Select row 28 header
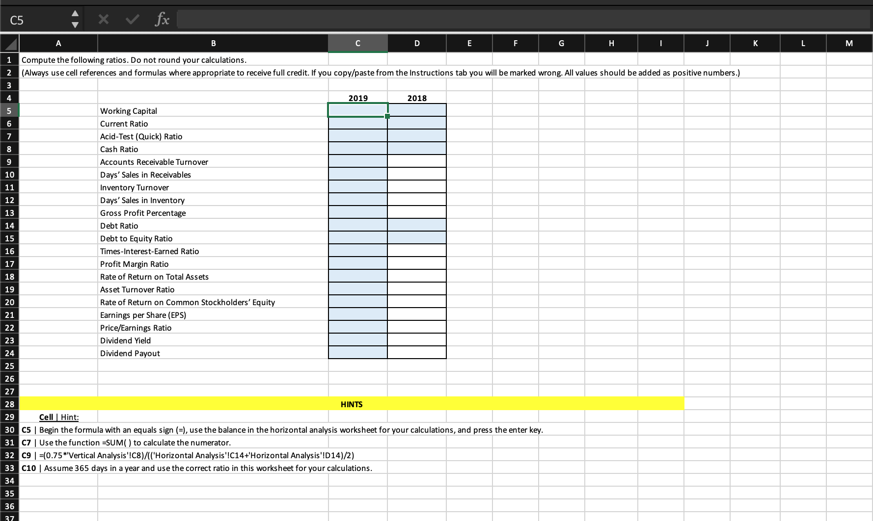The image size is (873, 521). pyautogui.click(x=9, y=404)
